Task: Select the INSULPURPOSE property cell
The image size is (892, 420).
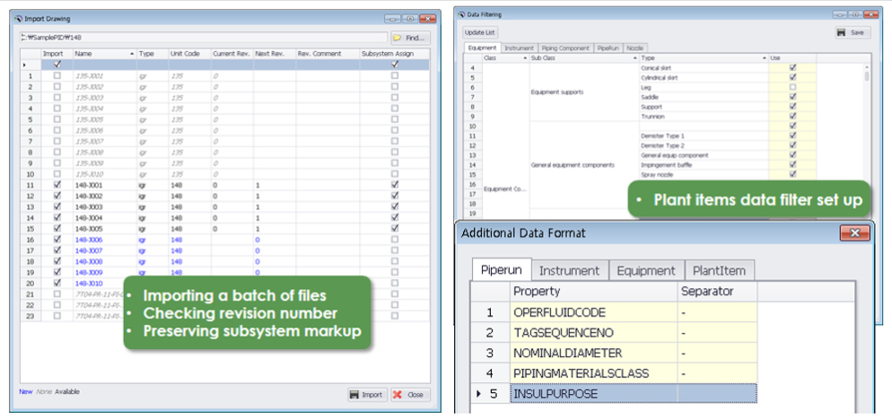Action: 592,393
